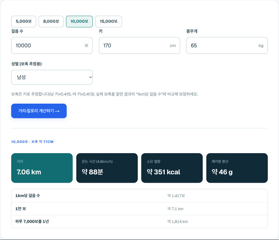279x240 pixels.
Task: Click the 10,000보 · 보폭 약 71CM heading
Action: (32, 142)
